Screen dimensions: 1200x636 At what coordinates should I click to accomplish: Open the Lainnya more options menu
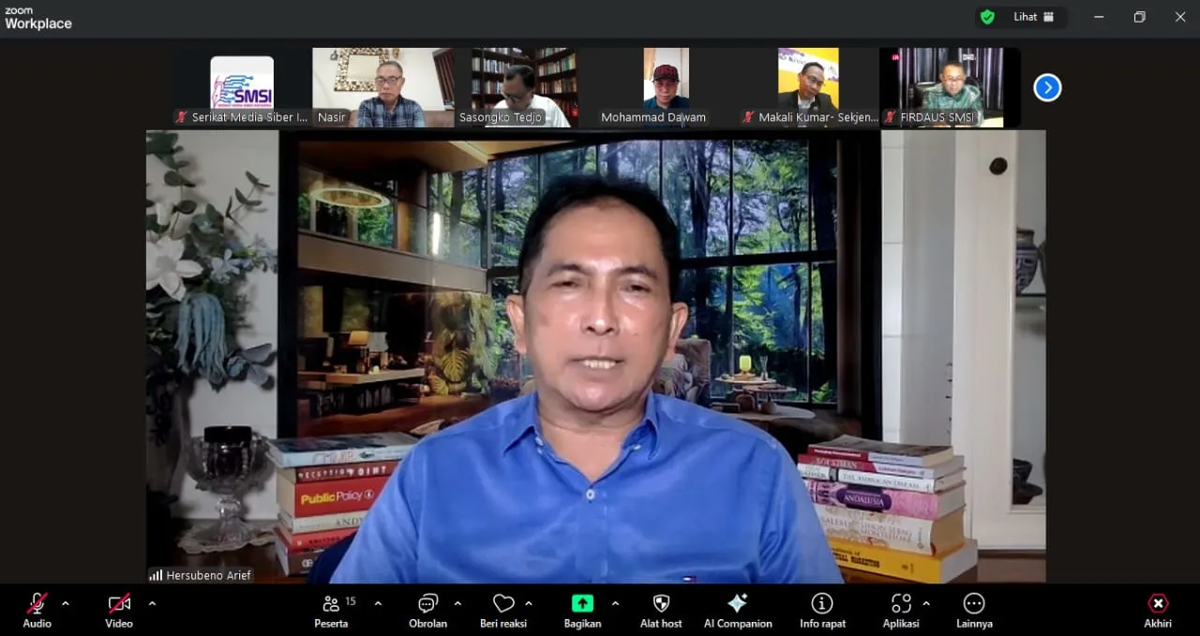[974, 610]
